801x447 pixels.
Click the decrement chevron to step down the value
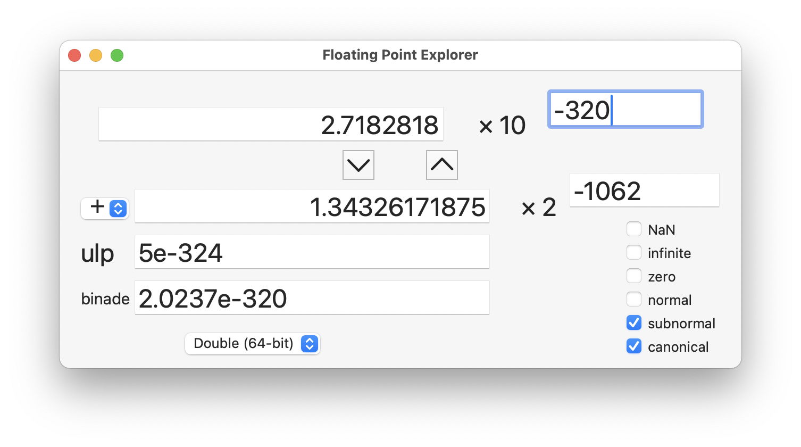click(358, 165)
